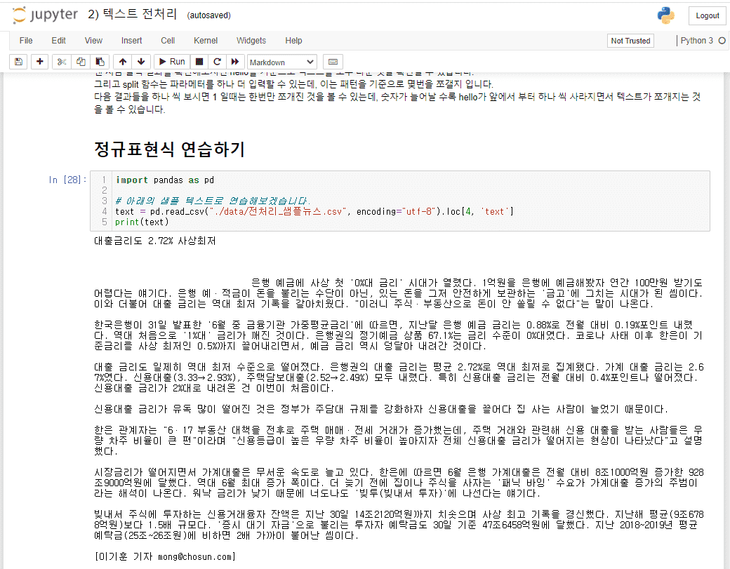
Task: Click the Python logo icon
Action: coord(665,15)
